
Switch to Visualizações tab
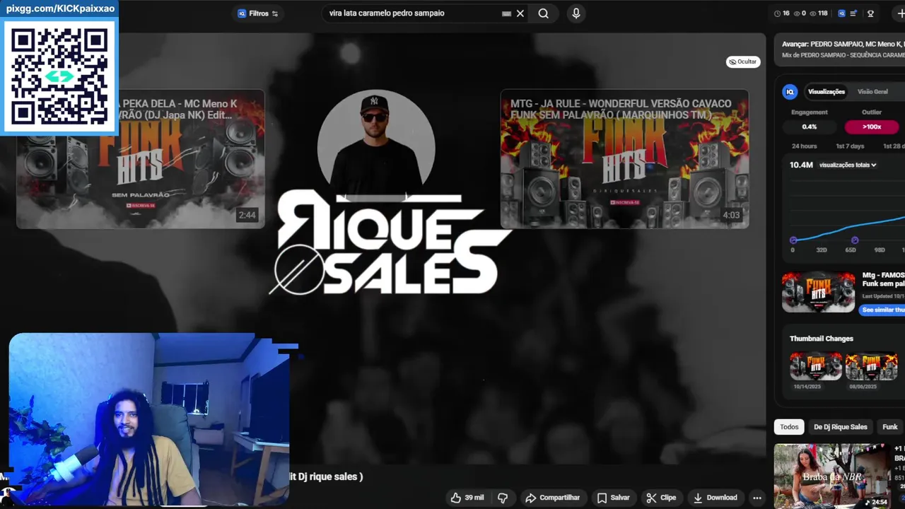coord(827,92)
